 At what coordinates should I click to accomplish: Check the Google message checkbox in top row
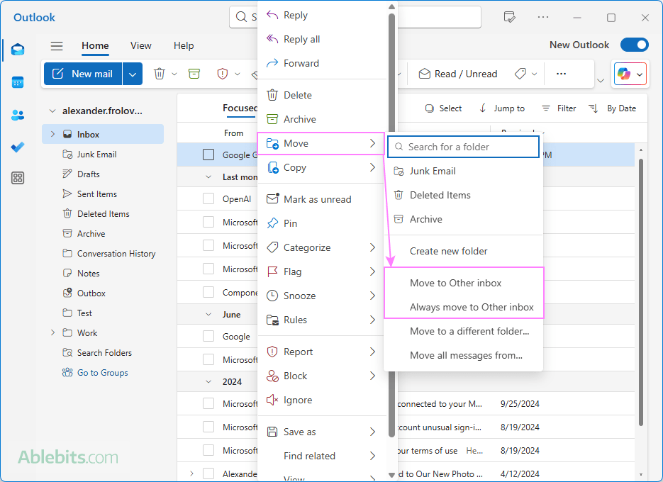(208, 155)
